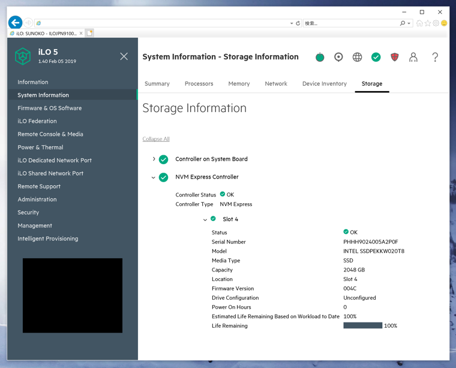Open Power & Thermal in the sidebar
The image size is (456, 368).
pos(40,147)
